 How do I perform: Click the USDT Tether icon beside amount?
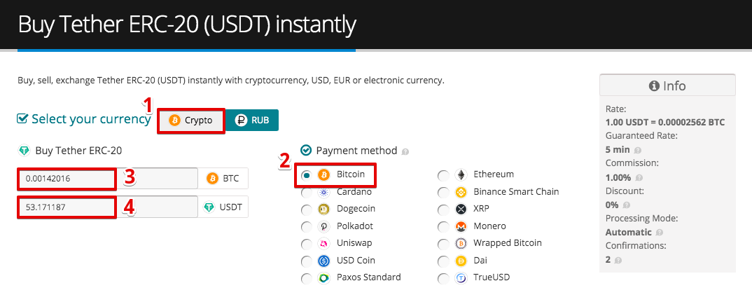(209, 207)
